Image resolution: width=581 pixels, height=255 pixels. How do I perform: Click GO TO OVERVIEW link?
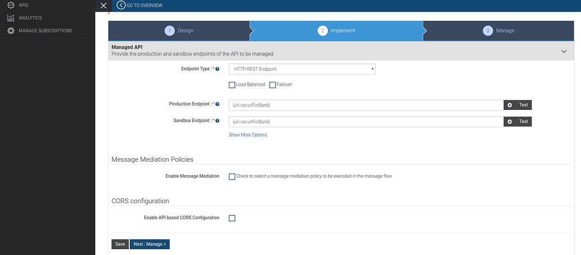pyautogui.click(x=144, y=5)
